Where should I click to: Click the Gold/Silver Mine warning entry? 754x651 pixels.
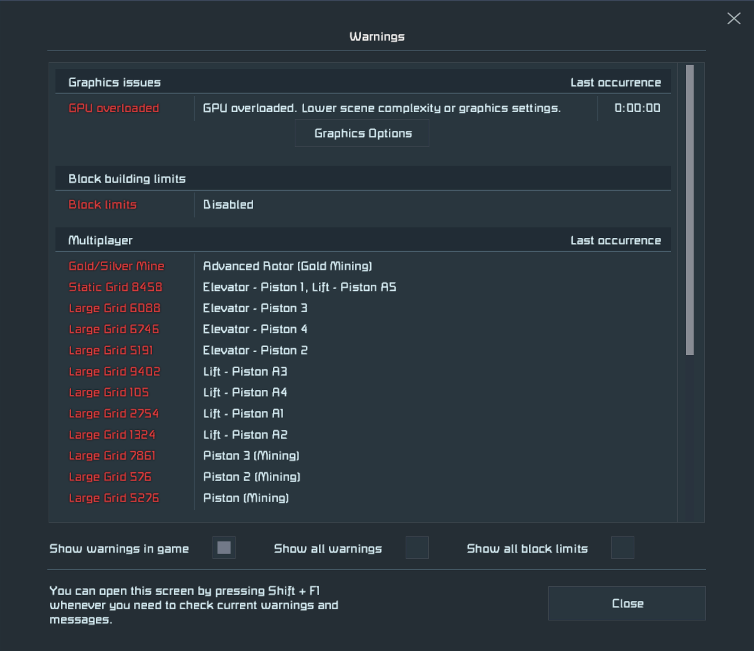coord(117,266)
